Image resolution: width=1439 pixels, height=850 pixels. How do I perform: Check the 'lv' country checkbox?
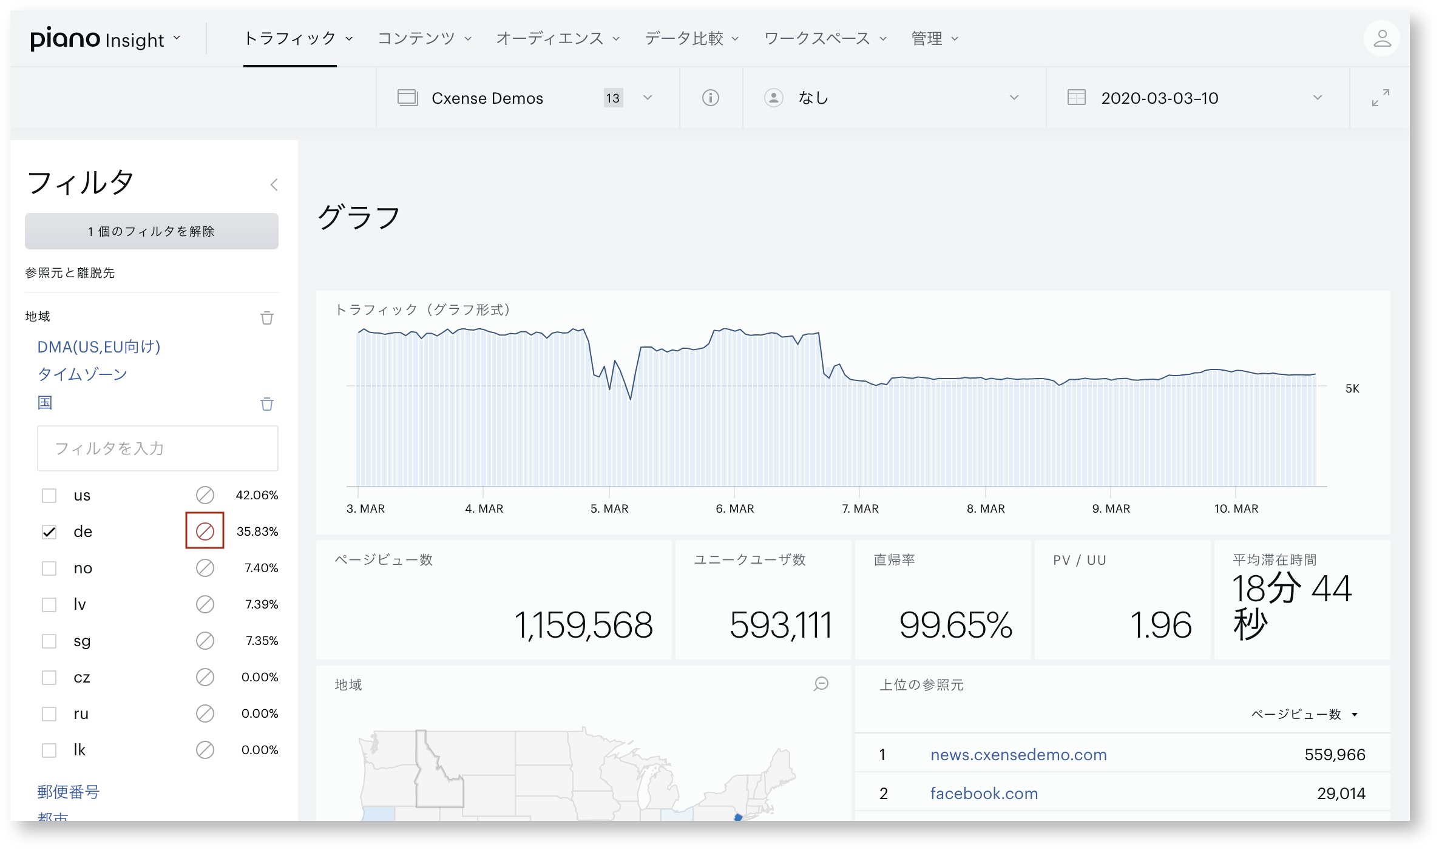[49, 605]
